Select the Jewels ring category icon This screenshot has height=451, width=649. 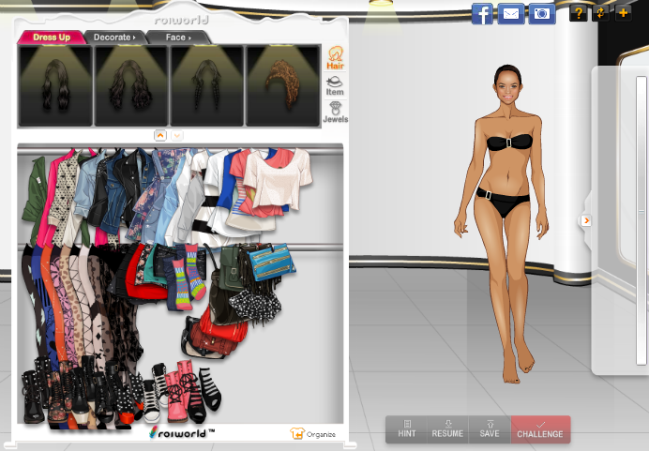pos(335,113)
